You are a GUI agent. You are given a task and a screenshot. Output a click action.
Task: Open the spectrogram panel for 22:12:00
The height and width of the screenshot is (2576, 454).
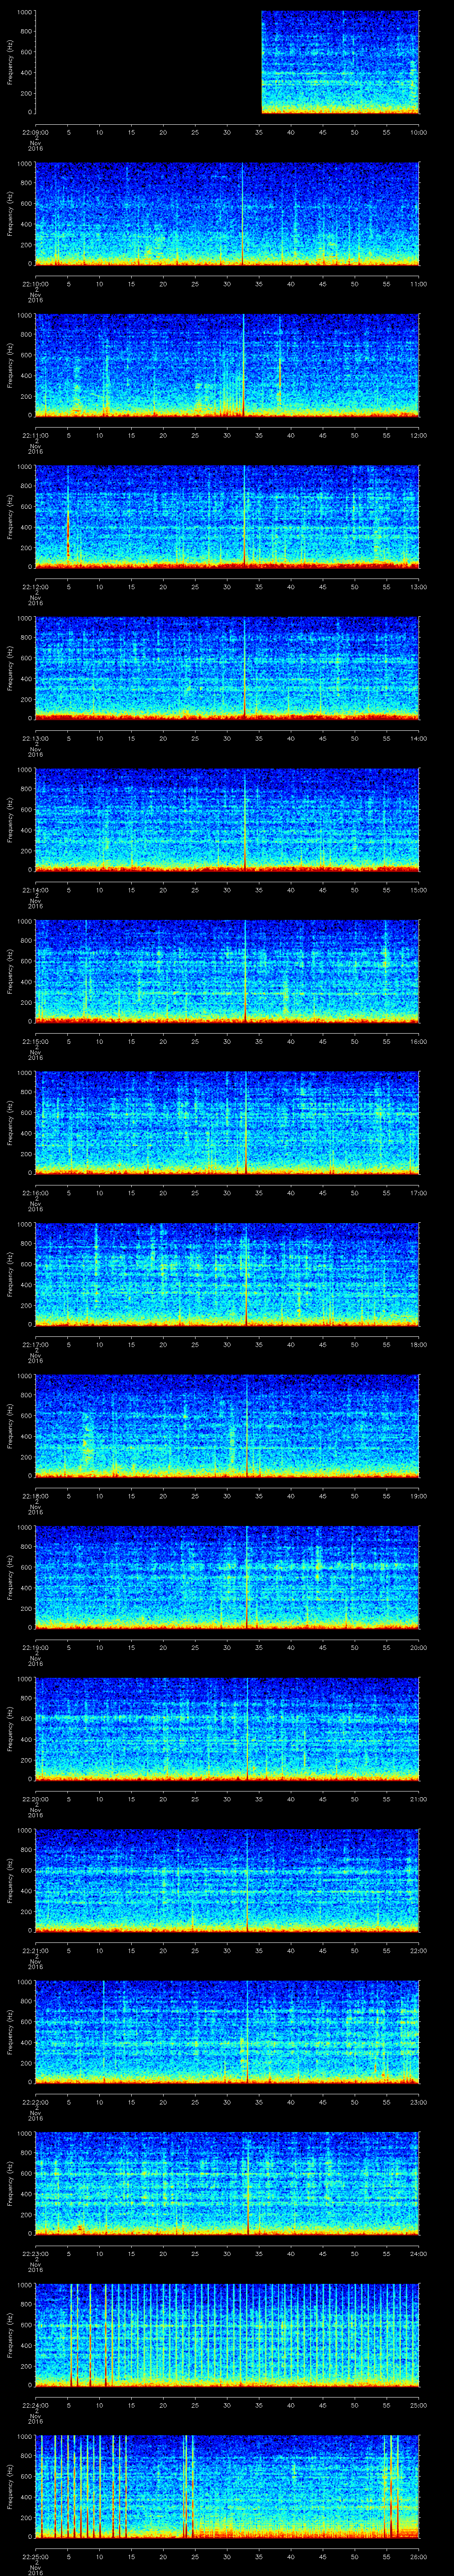227,517
